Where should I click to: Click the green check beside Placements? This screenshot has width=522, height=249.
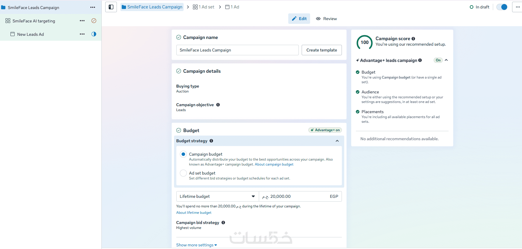coord(358,112)
